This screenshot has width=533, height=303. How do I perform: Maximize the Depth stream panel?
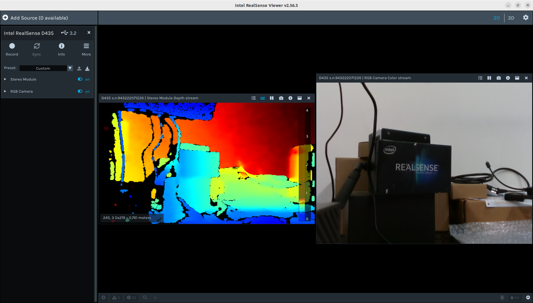tap(300, 98)
